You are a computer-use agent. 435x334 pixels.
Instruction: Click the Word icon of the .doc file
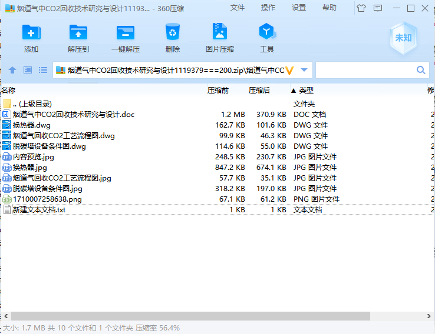point(6,114)
